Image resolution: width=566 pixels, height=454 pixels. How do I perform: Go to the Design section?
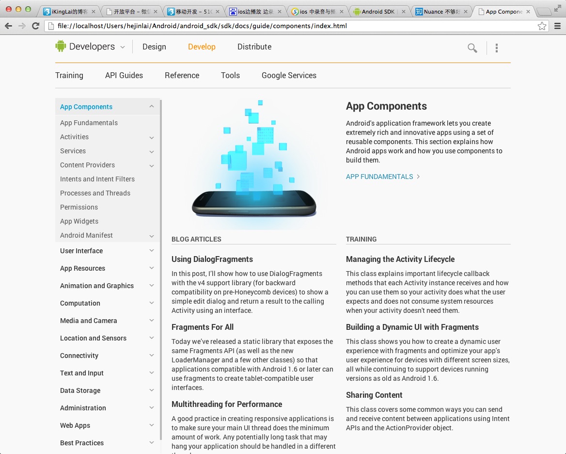[154, 47]
